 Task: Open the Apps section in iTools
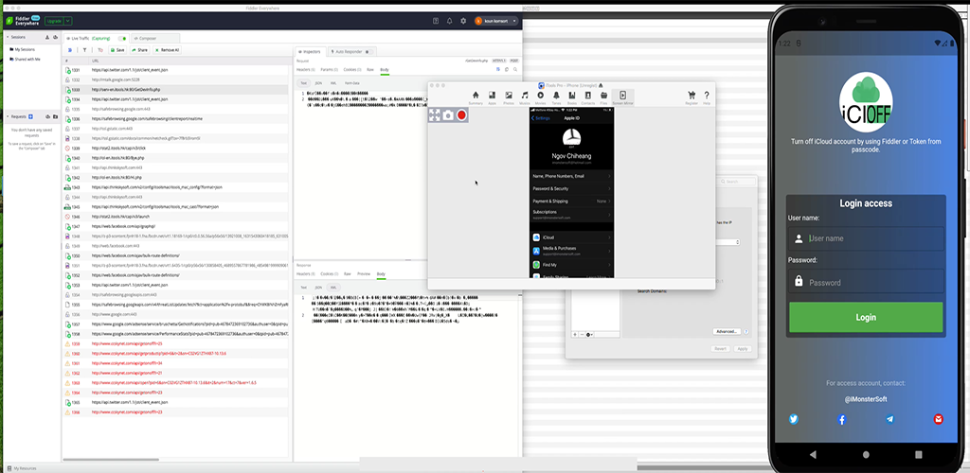(492, 97)
